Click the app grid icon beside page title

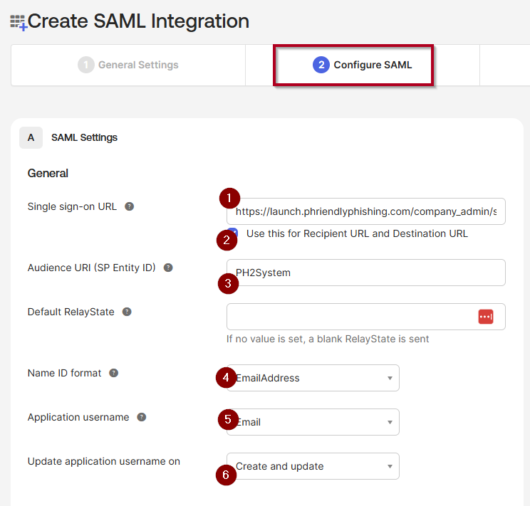pyautogui.click(x=18, y=22)
